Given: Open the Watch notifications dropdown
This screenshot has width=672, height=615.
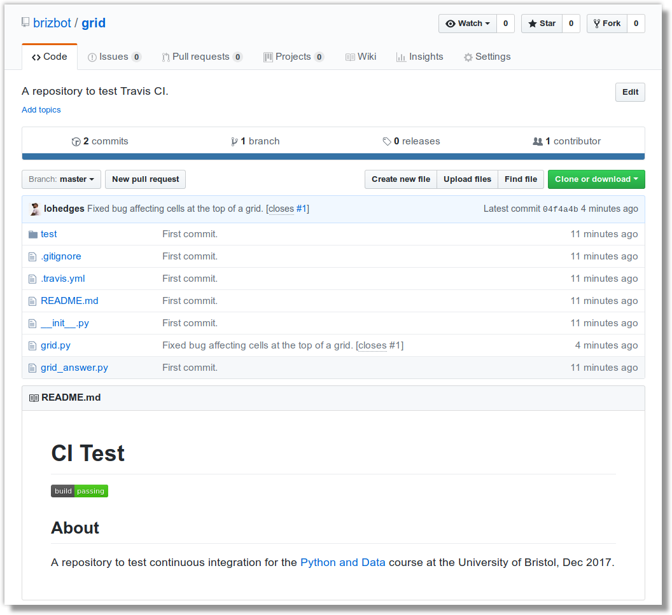Looking at the screenshot, I should [468, 24].
